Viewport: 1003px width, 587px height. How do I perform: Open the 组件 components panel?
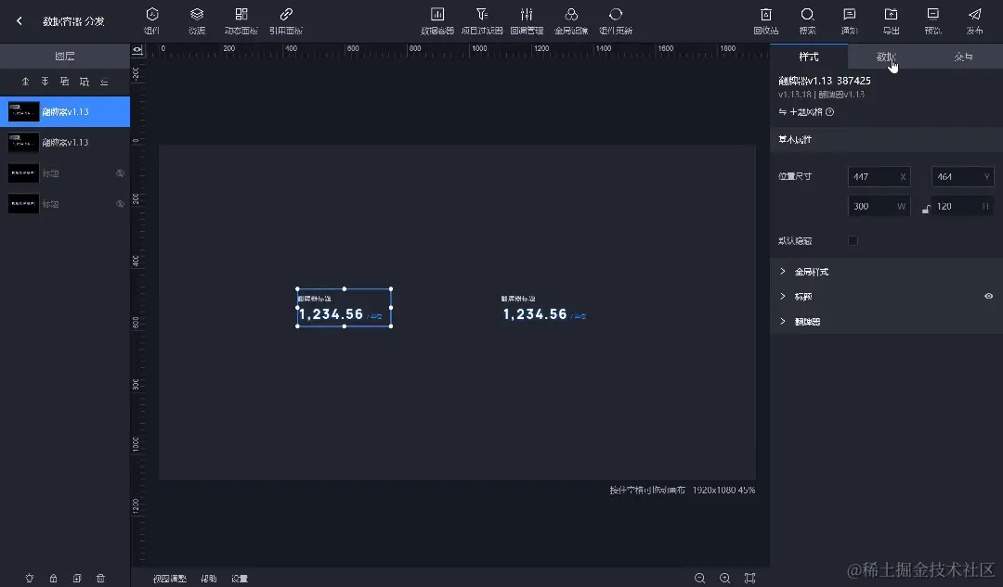pos(152,20)
